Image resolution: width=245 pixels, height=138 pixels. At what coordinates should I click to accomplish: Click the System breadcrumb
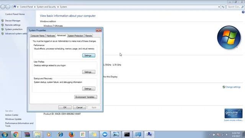click(x=64, y=7)
